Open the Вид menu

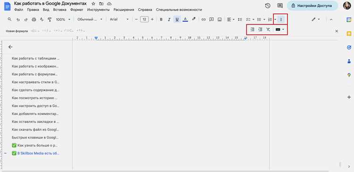tap(46, 10)
